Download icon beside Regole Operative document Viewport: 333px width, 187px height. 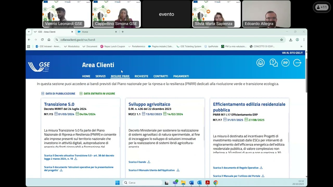pos(261,168)
